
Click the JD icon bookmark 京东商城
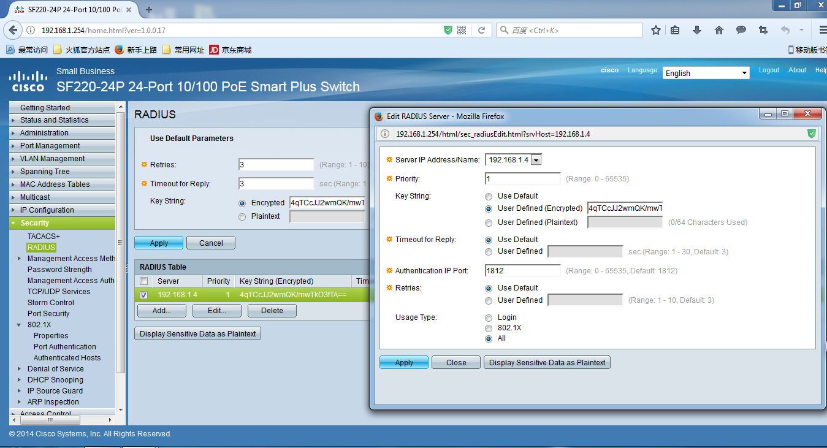tap(214, 50)
